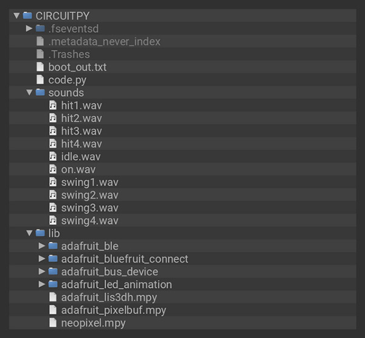This screenshot has width=365, height=338.
Task: Select the adafruit_led_animation folder name
Action: [x=117, y=284]
